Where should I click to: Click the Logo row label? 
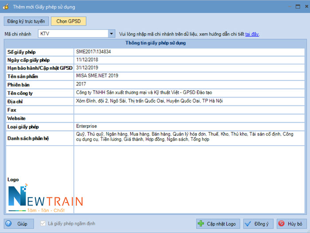(x=13, y=180)
